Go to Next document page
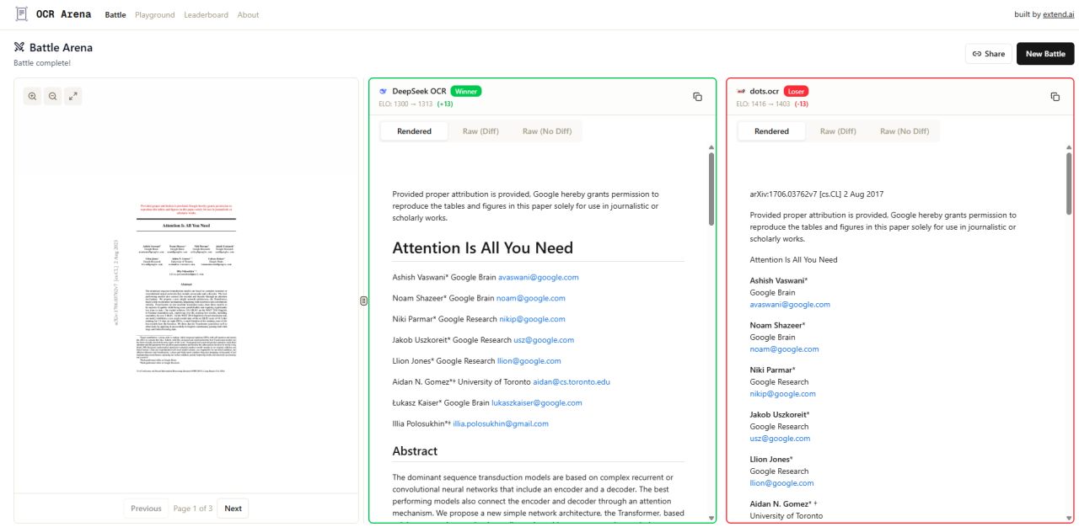This screenshot has width=1079, height=527. coord(233,508)
